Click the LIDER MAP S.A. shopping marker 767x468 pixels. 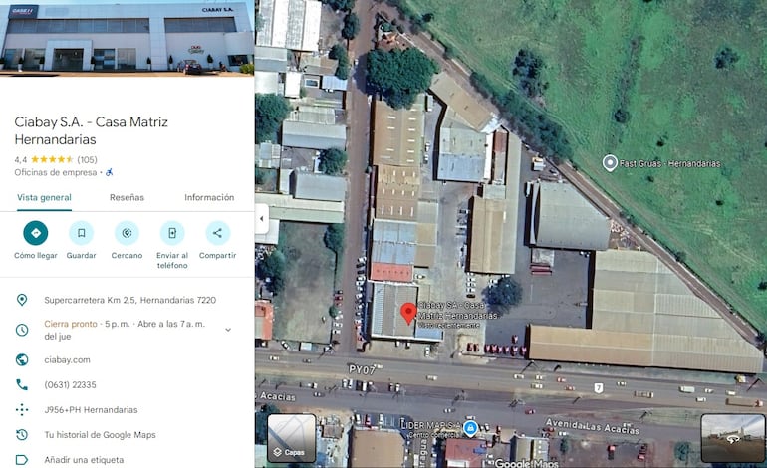470,428
